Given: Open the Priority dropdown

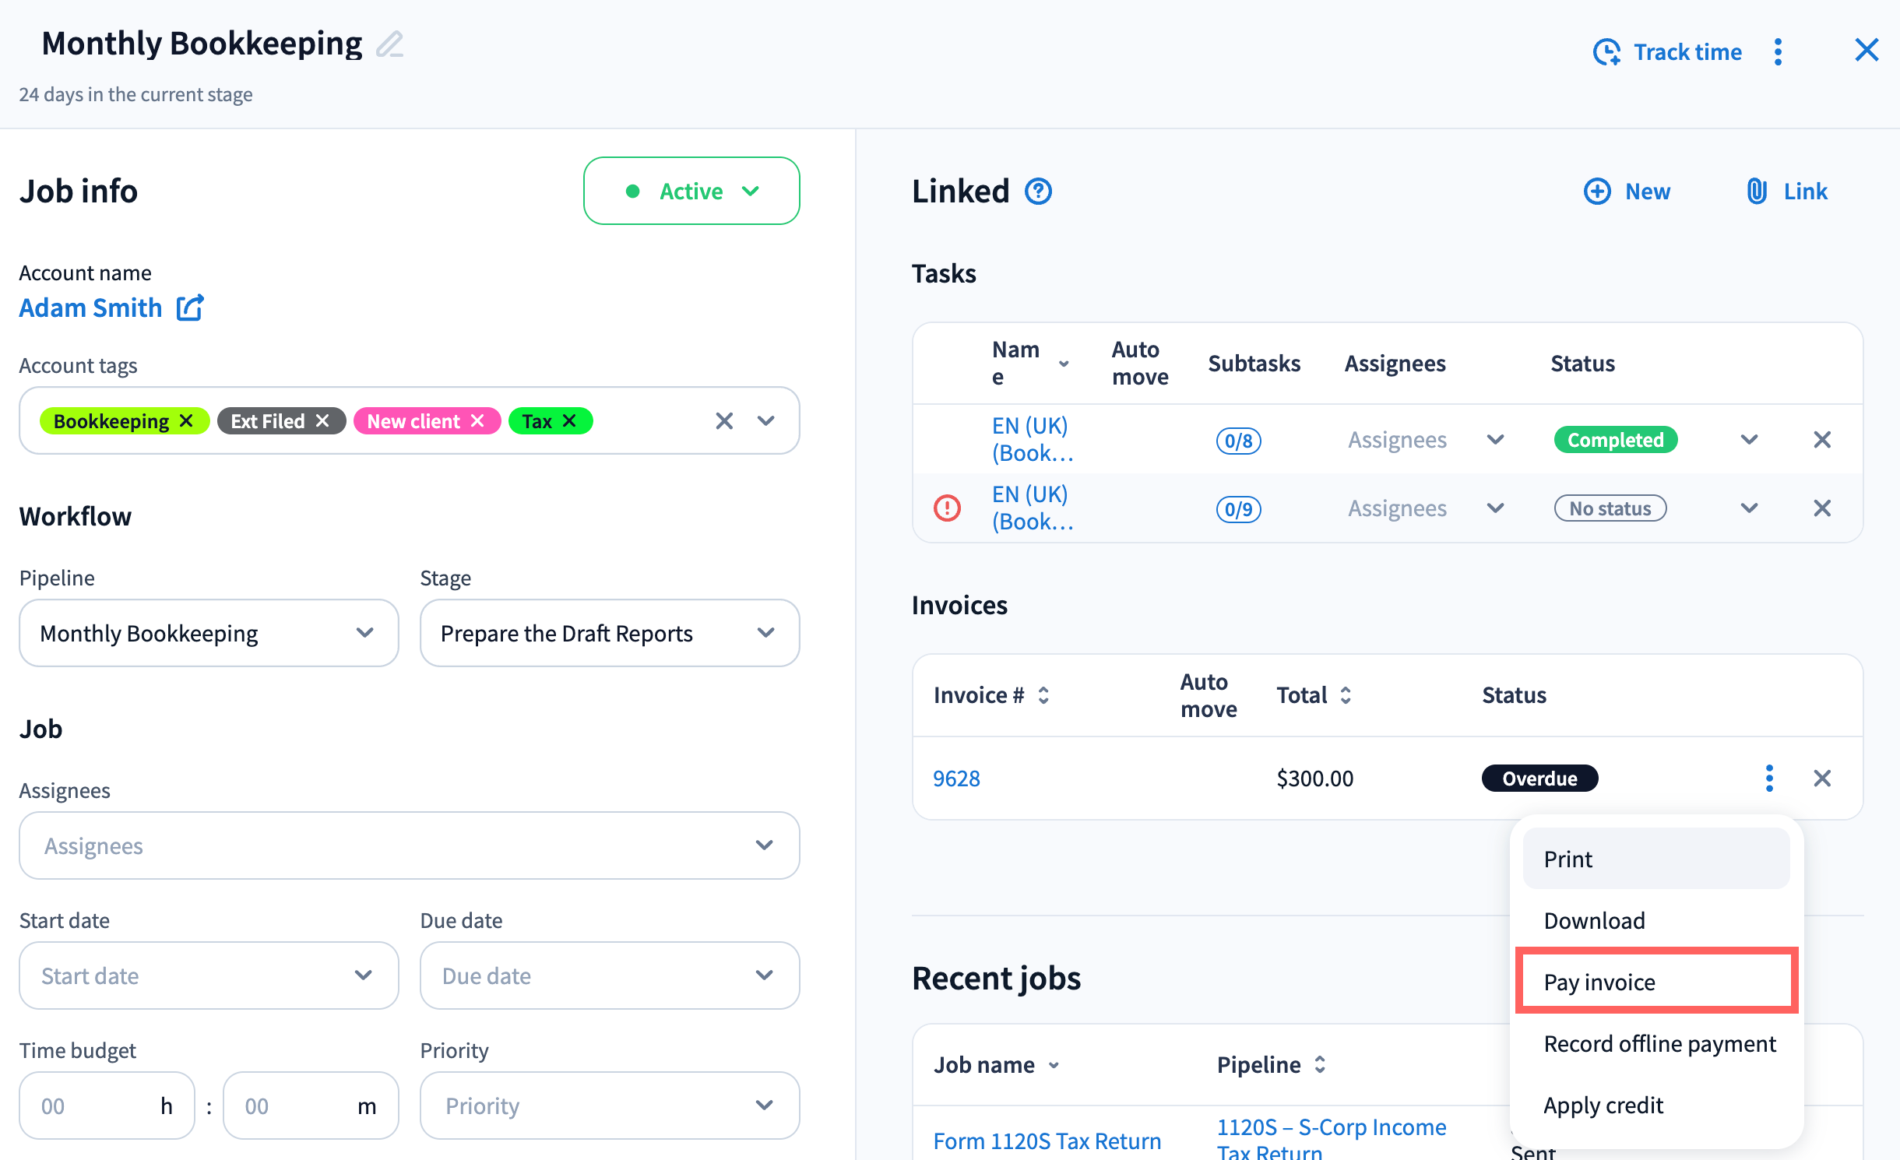Looking at the screenshot, I should [x=609, y=1106].
